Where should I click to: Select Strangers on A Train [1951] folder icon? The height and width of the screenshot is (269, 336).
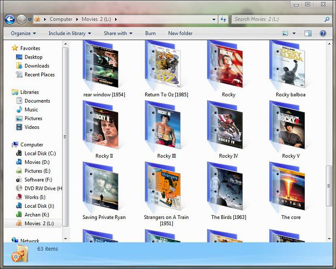163,188
